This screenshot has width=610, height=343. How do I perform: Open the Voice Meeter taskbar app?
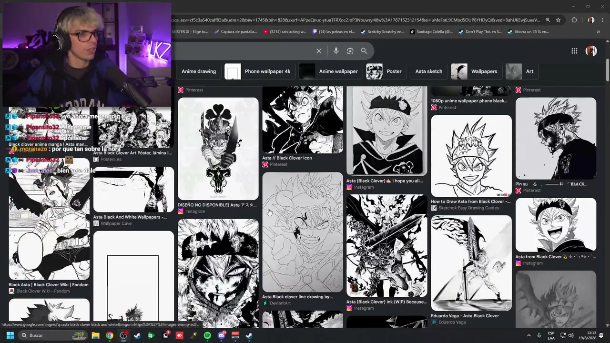coord(235,335)
